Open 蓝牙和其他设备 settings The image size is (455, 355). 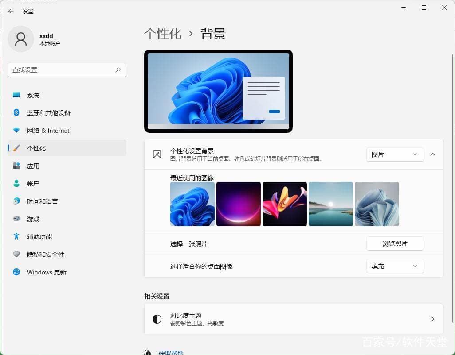[67, 112]
